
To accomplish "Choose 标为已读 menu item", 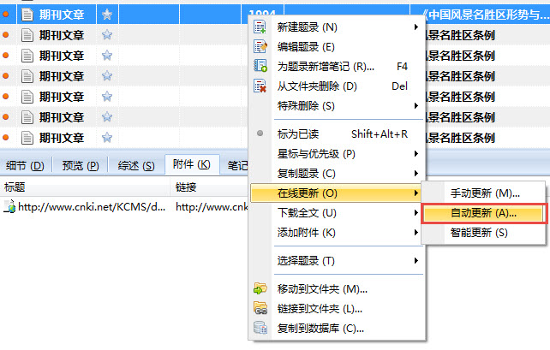I will pos(337,133).
